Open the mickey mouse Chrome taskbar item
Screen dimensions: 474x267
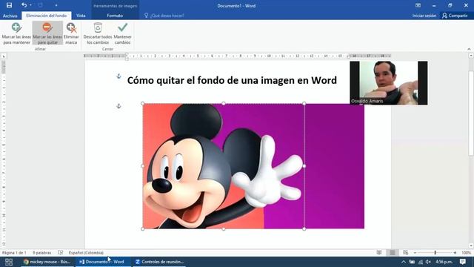pyautogui.click(x=47, y=262)
